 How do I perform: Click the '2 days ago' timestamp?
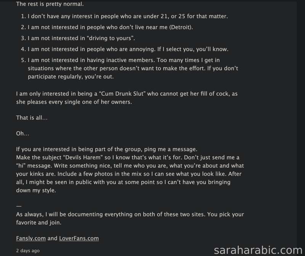(28, 251)
